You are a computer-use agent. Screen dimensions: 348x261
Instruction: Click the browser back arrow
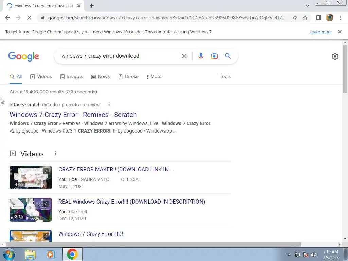(7, 18)
